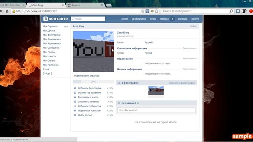Open the [ VKopt ] sidebar link
The width and height of the screenshot is (253, 142).
point(47,73)
